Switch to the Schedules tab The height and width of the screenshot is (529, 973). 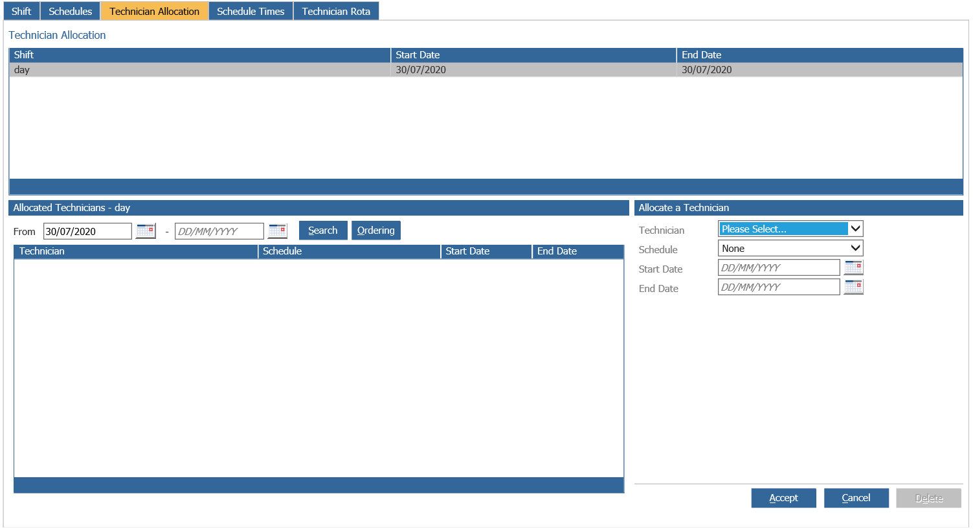[71, 11]
